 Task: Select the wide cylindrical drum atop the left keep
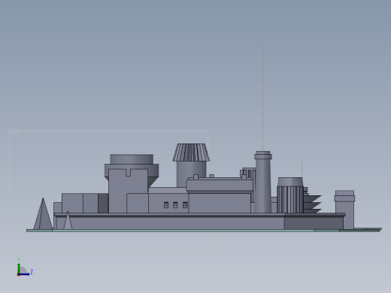(132, 159)
